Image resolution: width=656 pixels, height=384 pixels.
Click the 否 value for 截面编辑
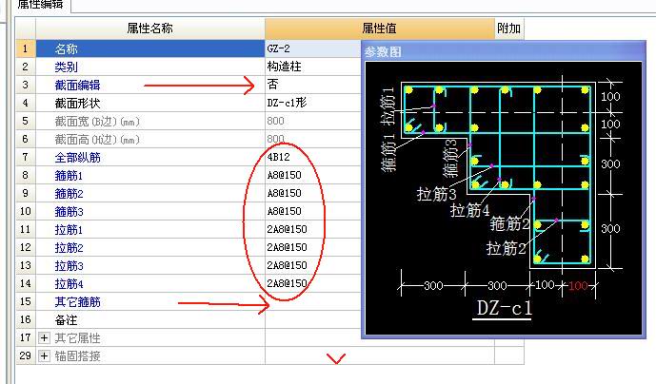click(x=272, y=85)
